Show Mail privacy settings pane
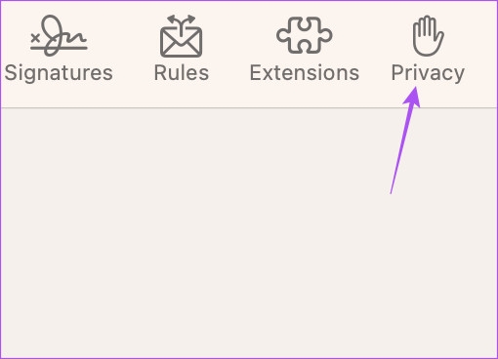The image size is (498, 359). pyautogui.click(x=428, y=49)
